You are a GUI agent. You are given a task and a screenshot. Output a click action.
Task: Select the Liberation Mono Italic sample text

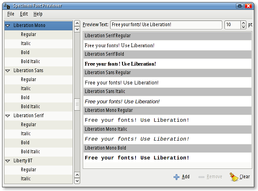(x=137, y=139)
